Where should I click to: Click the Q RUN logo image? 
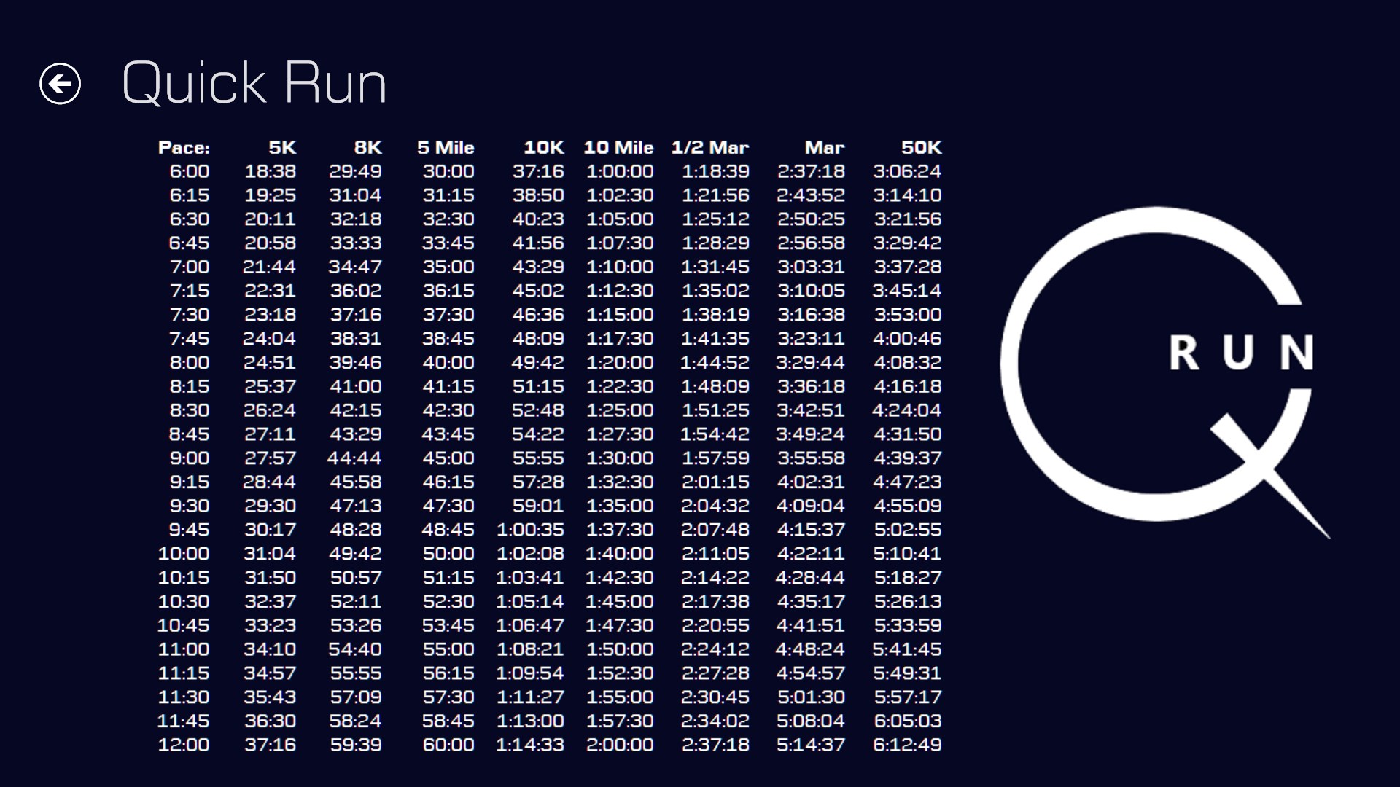[1164, 372]
